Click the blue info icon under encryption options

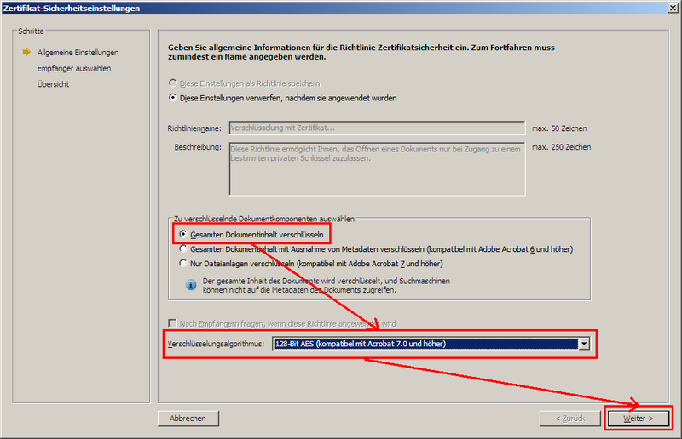pyautogui.click(x=191, y=284)
